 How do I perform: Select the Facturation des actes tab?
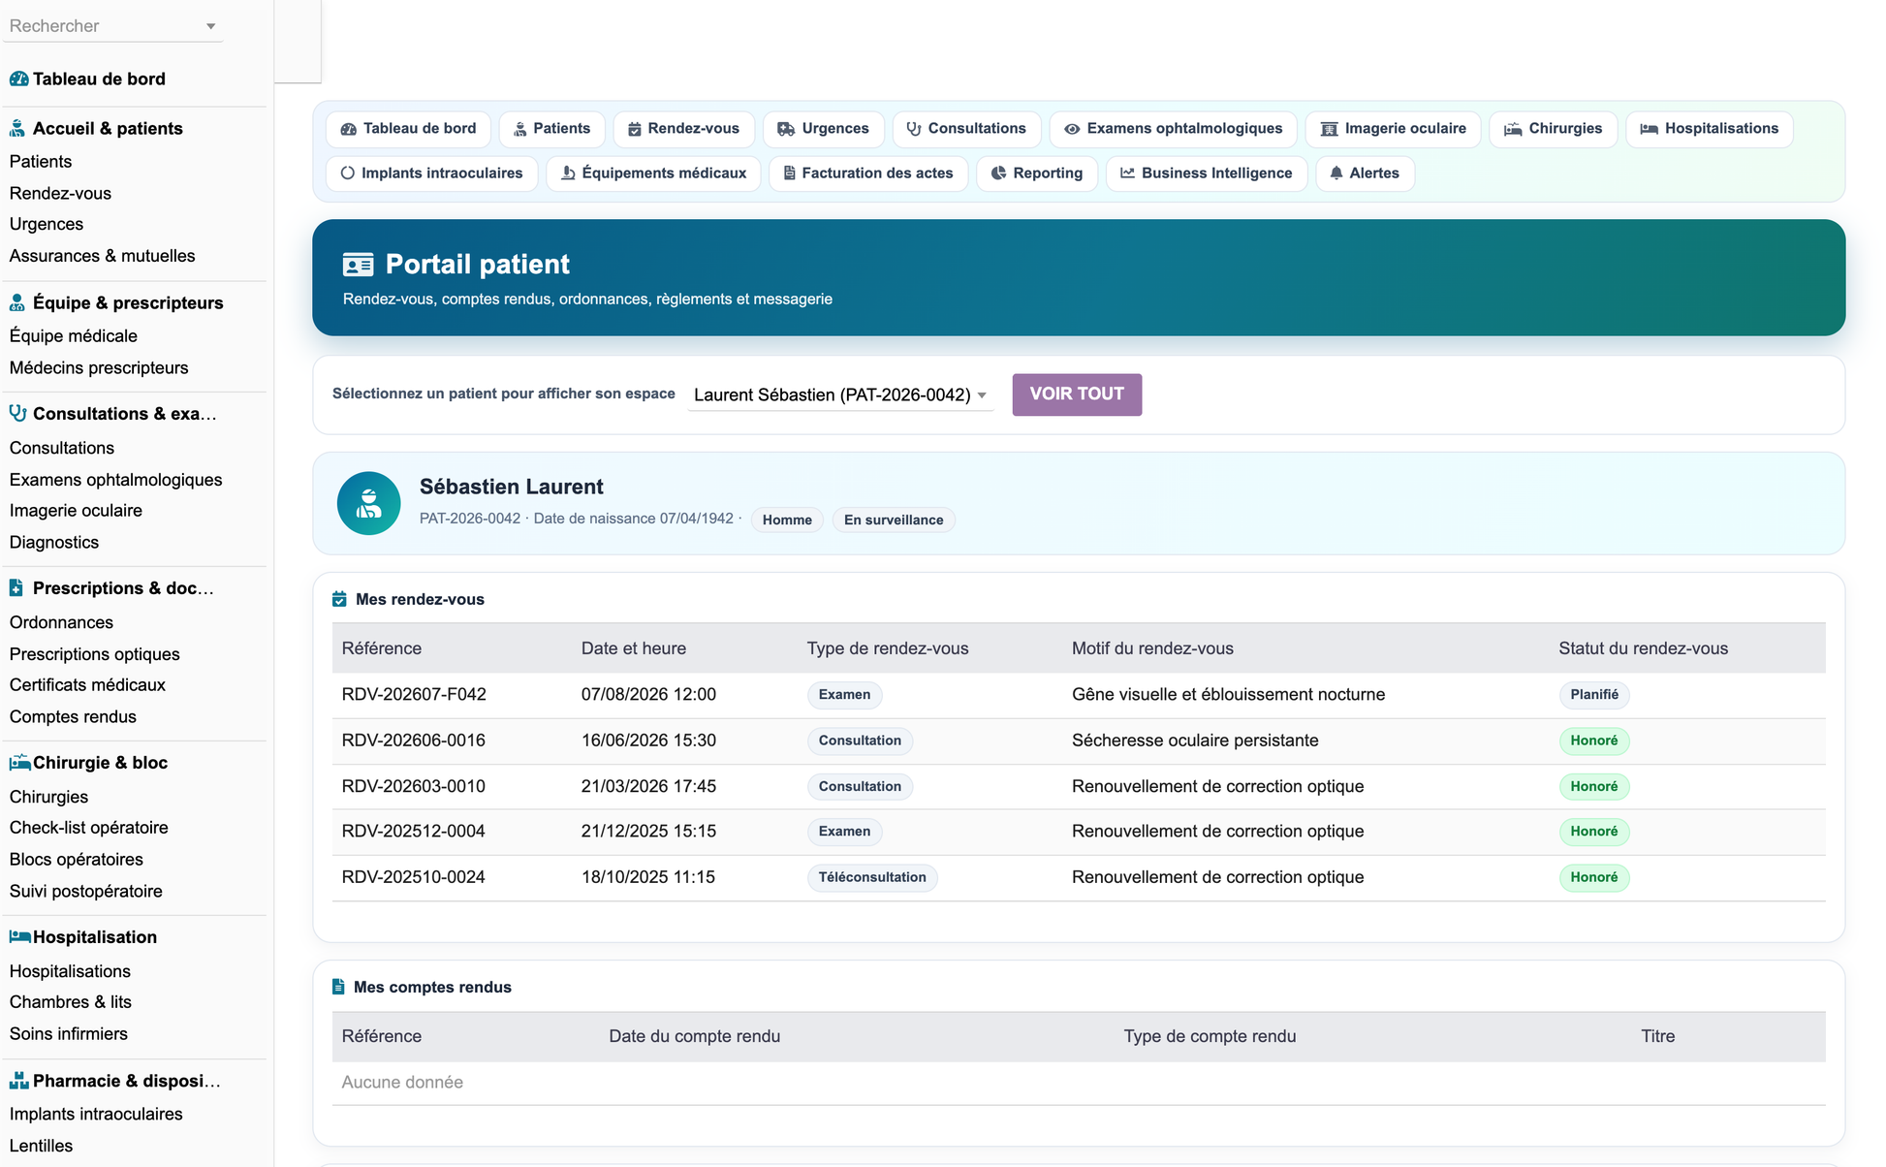click(868, 173)
